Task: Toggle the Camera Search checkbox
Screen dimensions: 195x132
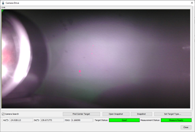Action: coord(3,114)
